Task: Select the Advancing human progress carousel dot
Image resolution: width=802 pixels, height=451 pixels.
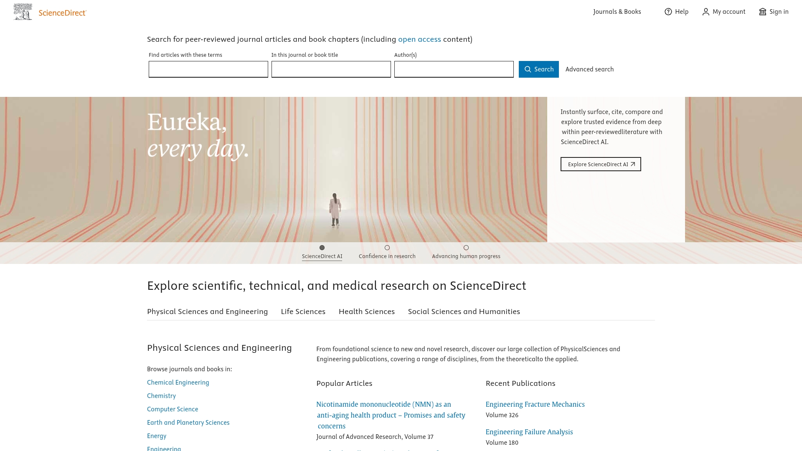Action: [x=466, y=248]
